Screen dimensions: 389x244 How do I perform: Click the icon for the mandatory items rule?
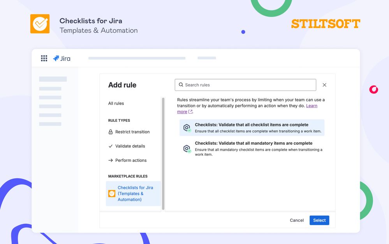tap(187, 149)
